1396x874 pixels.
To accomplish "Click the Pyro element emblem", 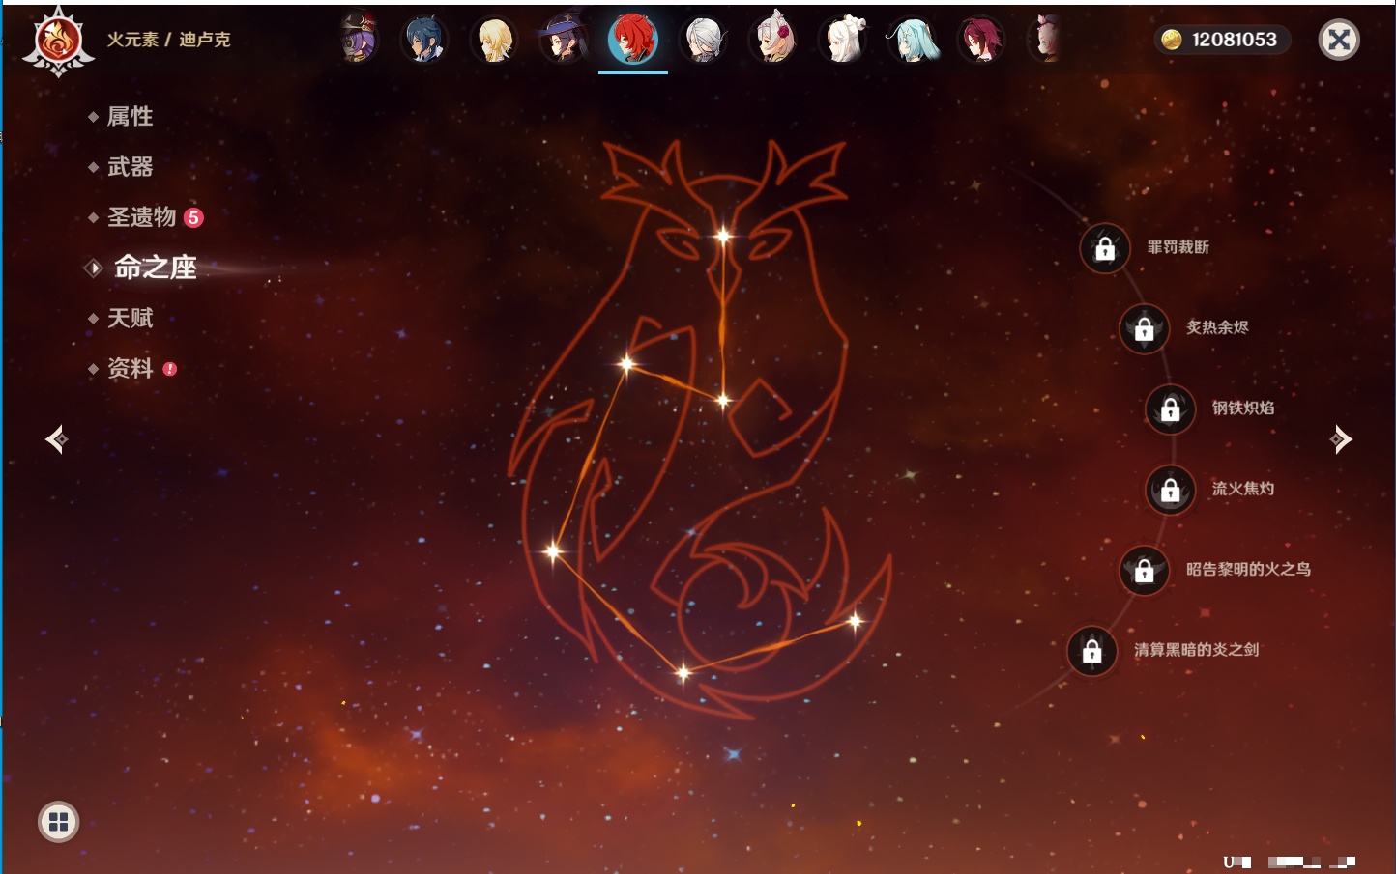I will (x=58, y=41).
